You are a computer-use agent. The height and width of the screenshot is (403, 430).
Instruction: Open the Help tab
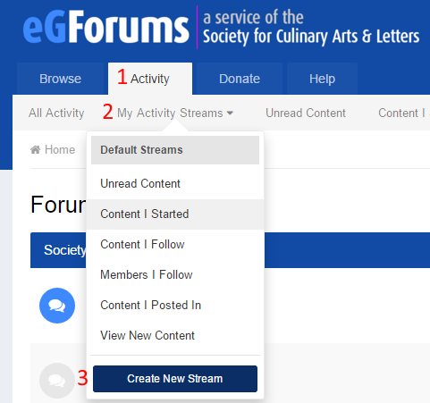(x=322, y=79)
